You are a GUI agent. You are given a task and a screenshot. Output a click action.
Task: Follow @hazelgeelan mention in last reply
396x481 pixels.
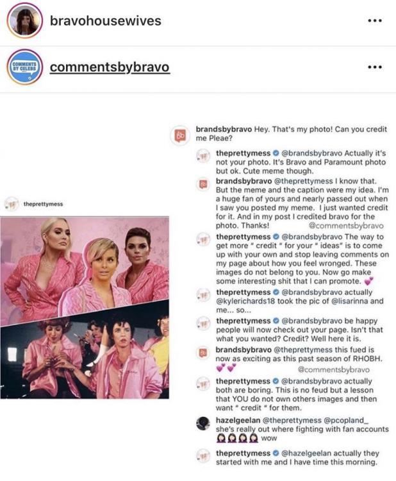pyautogui.click(x=306, y=453)
